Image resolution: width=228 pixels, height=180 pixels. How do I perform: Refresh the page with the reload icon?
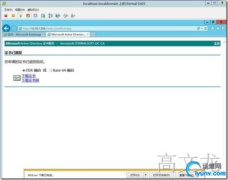tap(206, 28)
